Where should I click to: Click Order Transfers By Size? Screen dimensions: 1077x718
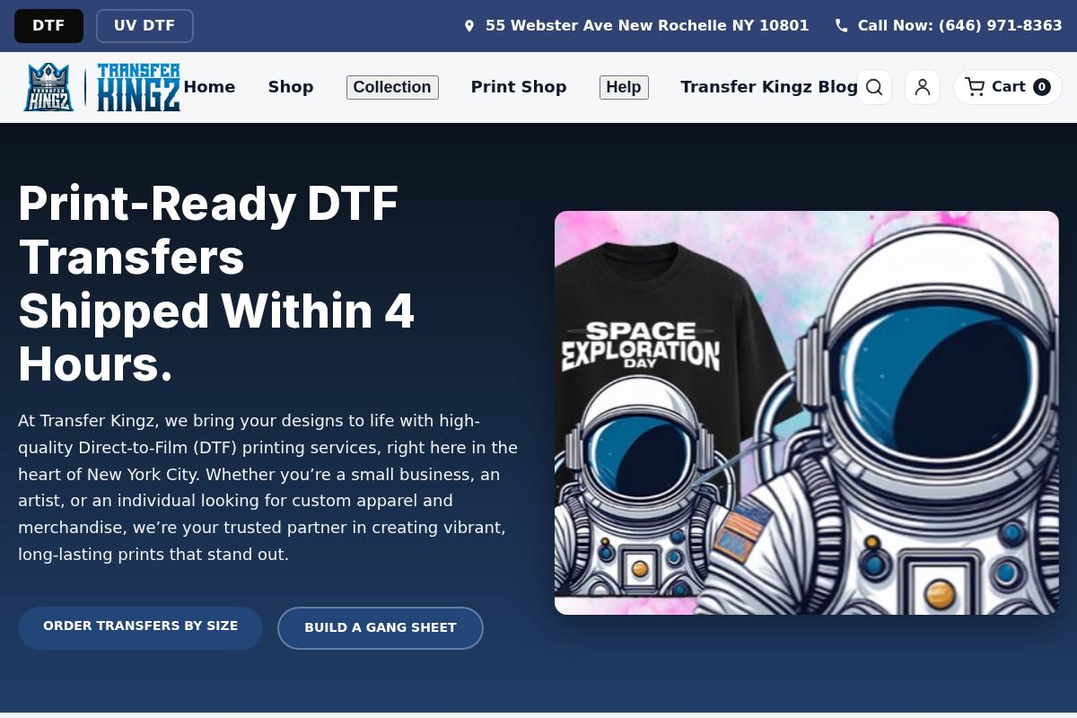[140, 627]
